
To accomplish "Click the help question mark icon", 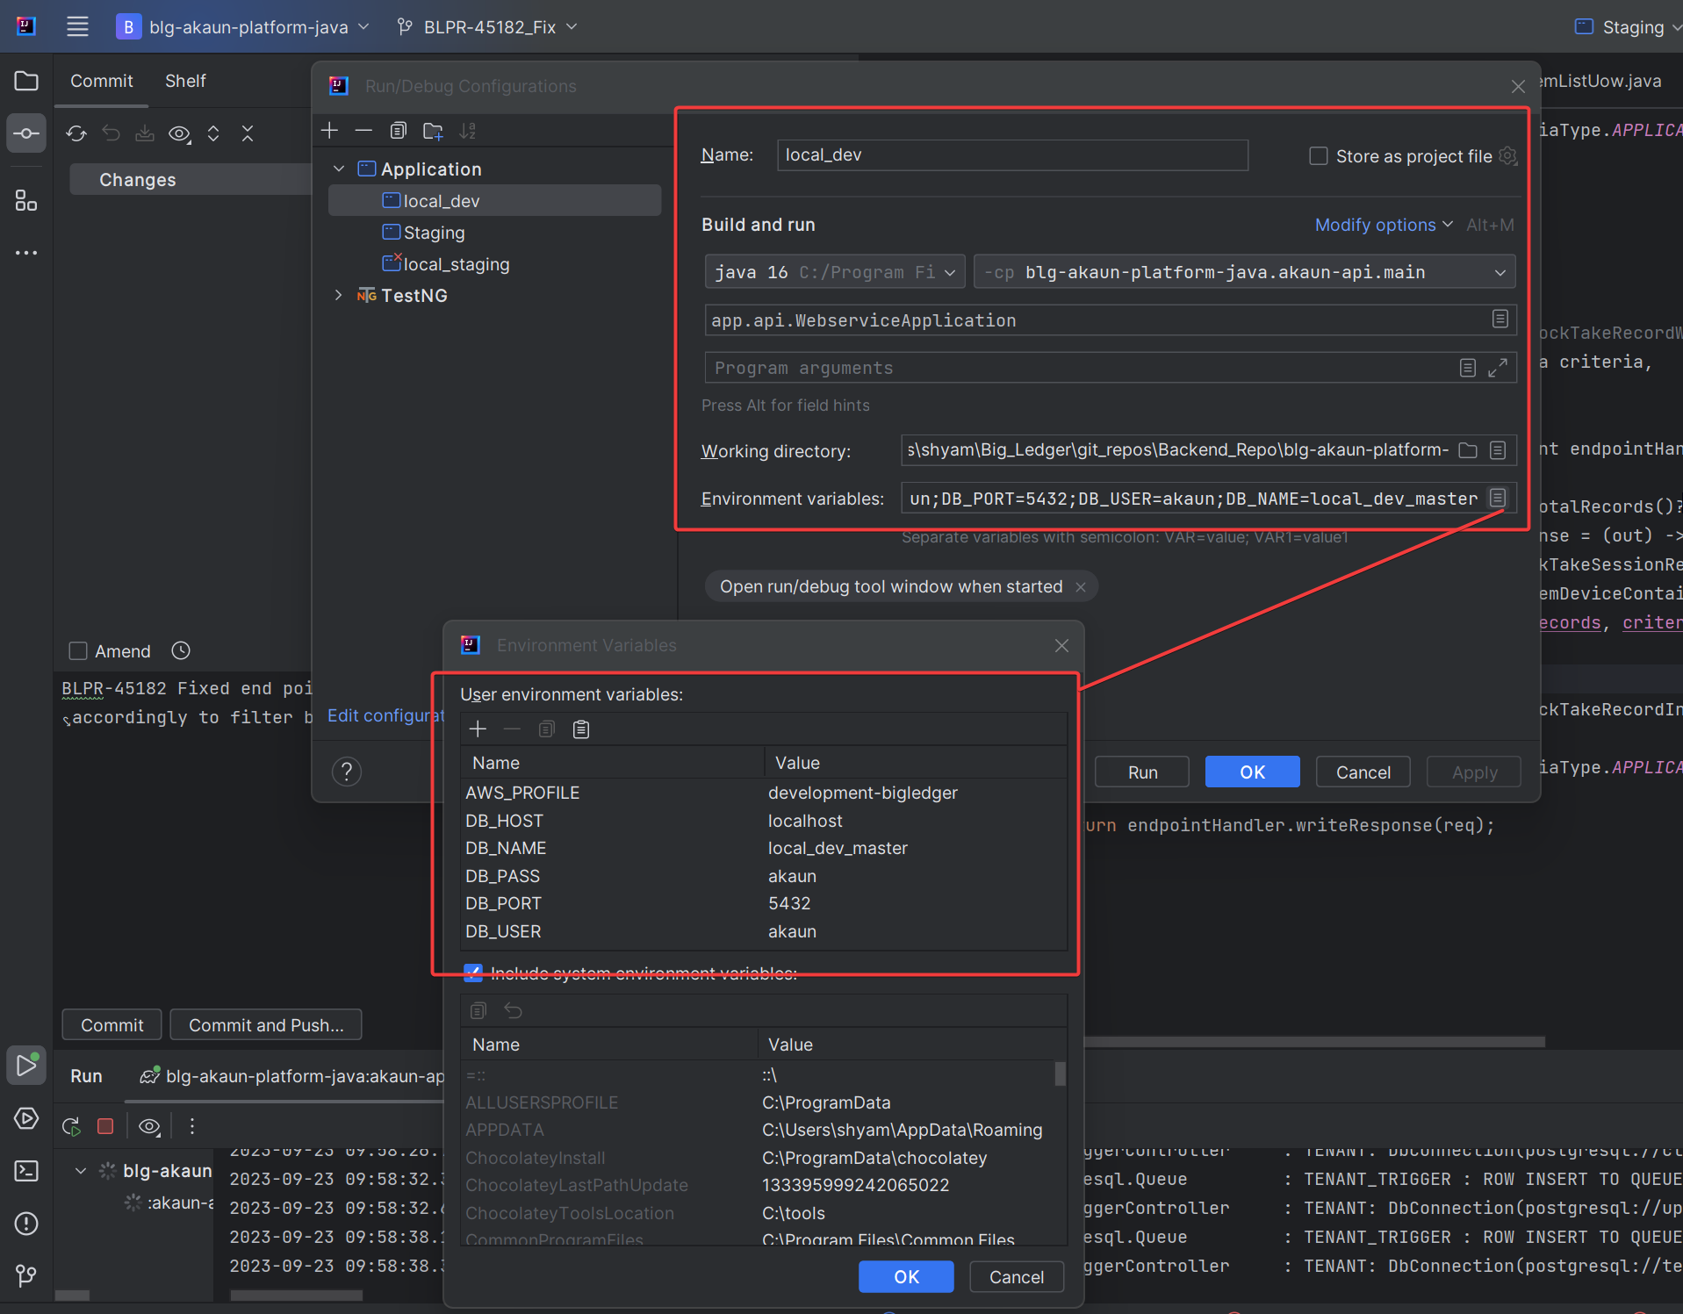I will (x=347, y=772).
